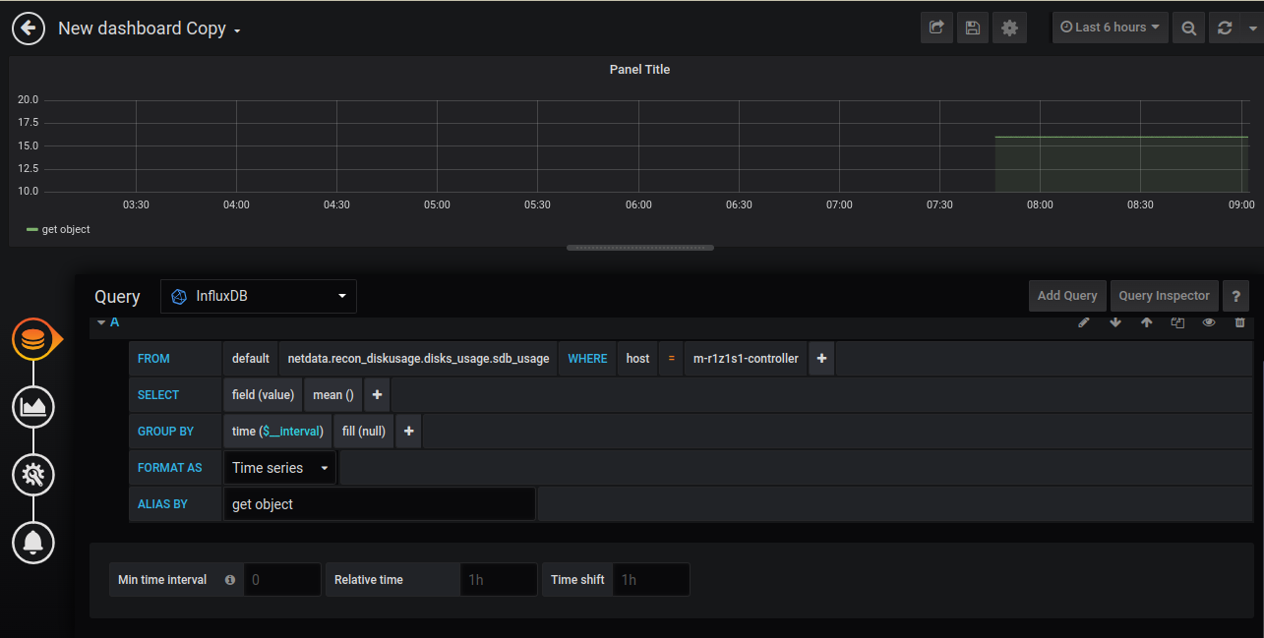Screen dimensions: 1264x638
Task: Open the Visualization tab chart icon
Action: coord(33,406)
